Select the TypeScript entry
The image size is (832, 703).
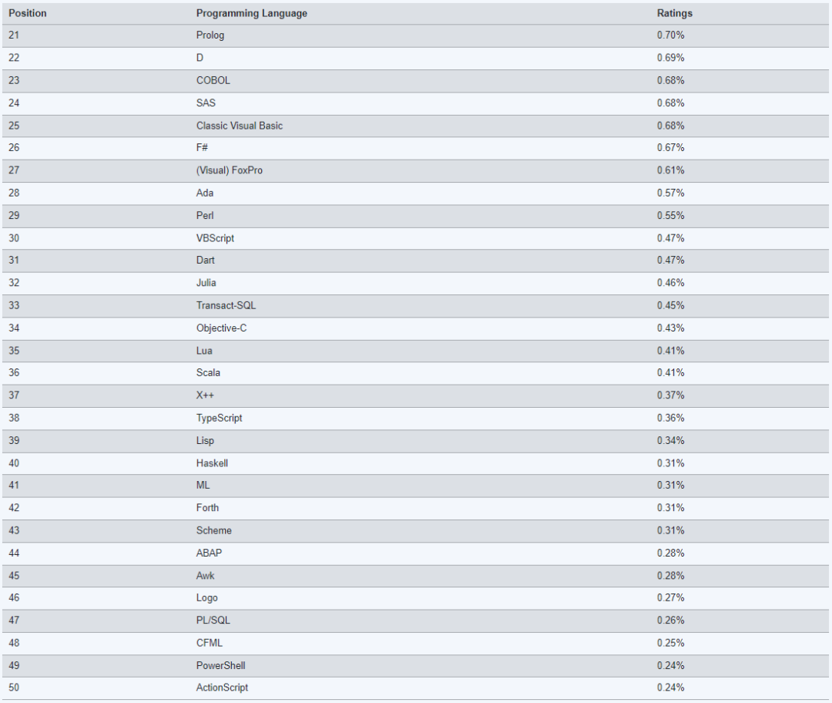[219, 419]
